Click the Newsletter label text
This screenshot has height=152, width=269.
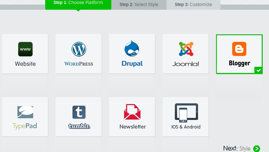point(132,127)
